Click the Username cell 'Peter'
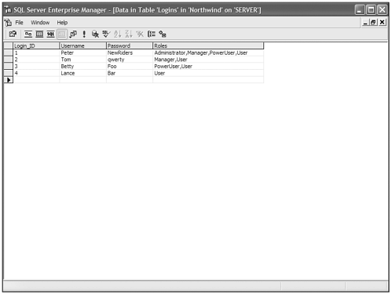The height and width of the screenshot is (294, 392). pyautogui.click(x=82, y=53)
